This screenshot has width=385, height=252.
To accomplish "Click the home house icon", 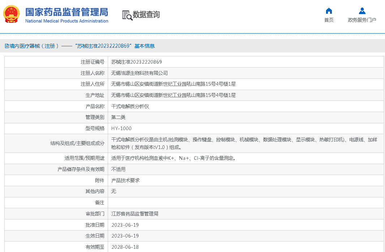I will pyautogui.click(x=329, y=11).
